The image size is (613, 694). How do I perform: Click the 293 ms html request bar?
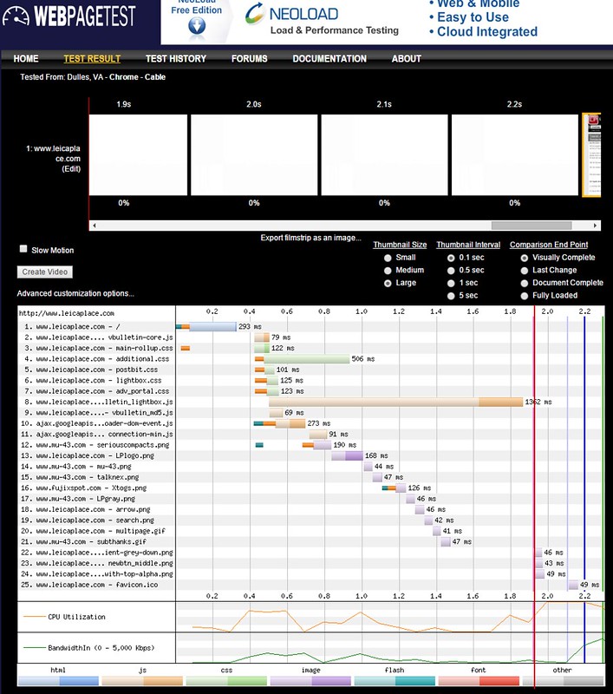coord(206,327)
